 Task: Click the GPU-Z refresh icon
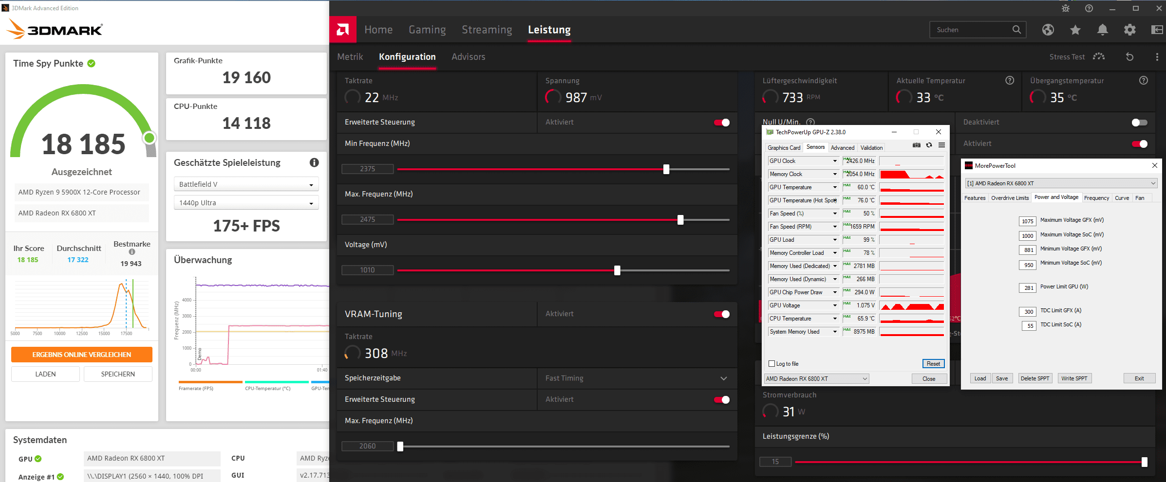(929, 145)
